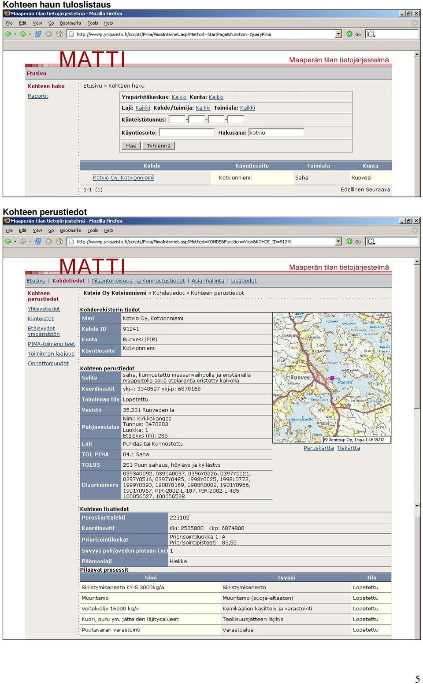Screen dimensions: 423x684
Task: Open PIMA-toimenpiteet sidebar link
Action: (52, 344)
